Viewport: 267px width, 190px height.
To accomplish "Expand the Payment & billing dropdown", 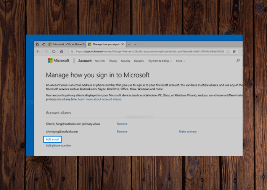I will [x=160, y=61].
